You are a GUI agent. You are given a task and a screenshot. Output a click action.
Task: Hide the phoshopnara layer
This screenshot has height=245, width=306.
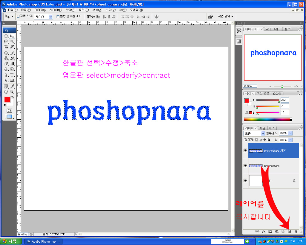pyautogui.click(x=246, y=165)
